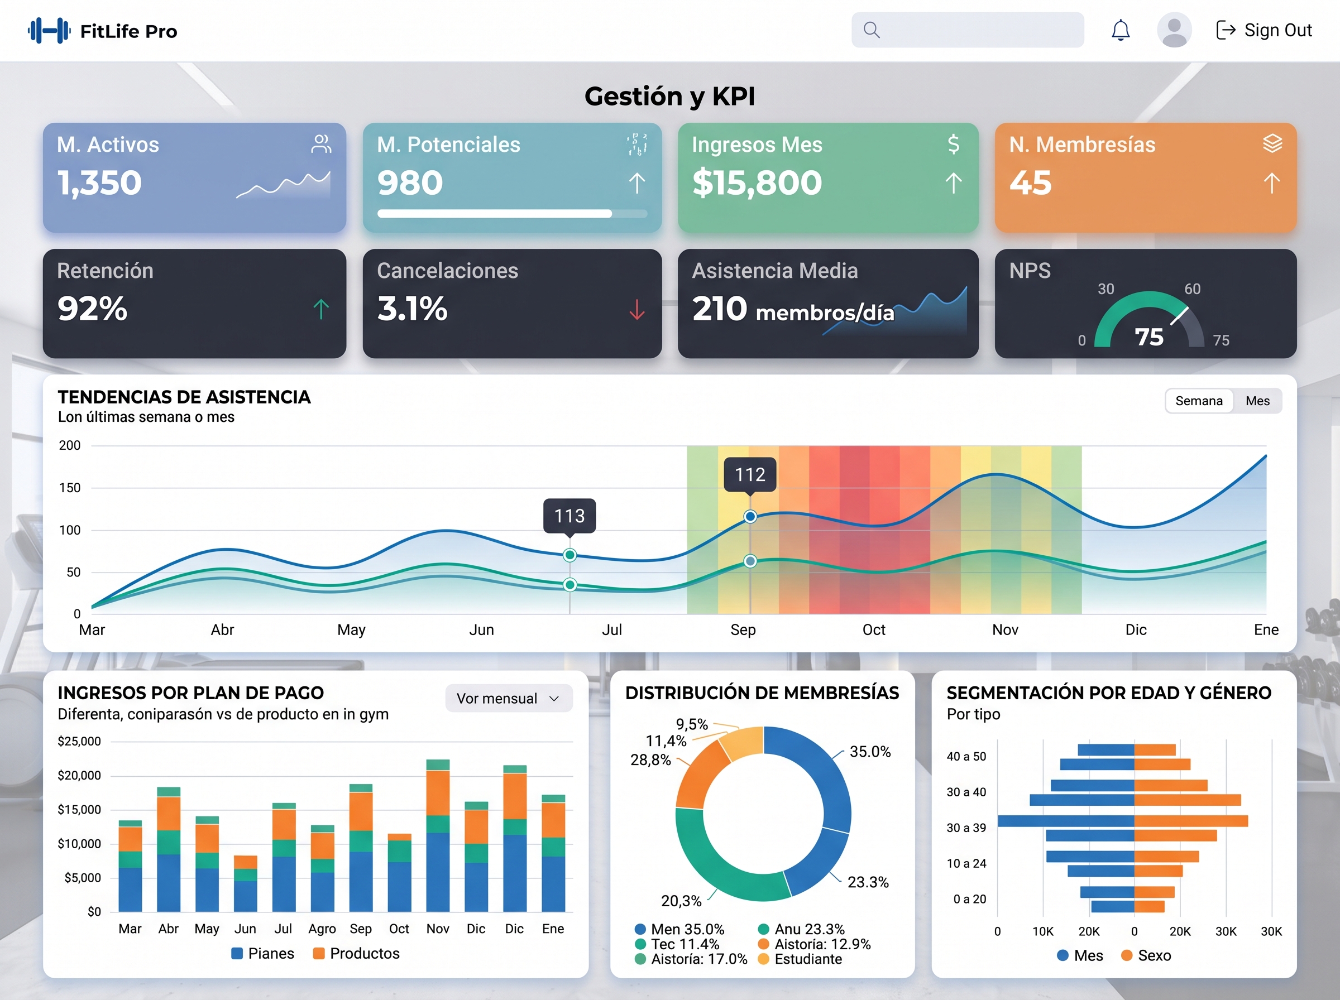This screenshot has height=1000, width=1340.
Task: Toggle the Productos legend swatch
Action: (318, 953)
